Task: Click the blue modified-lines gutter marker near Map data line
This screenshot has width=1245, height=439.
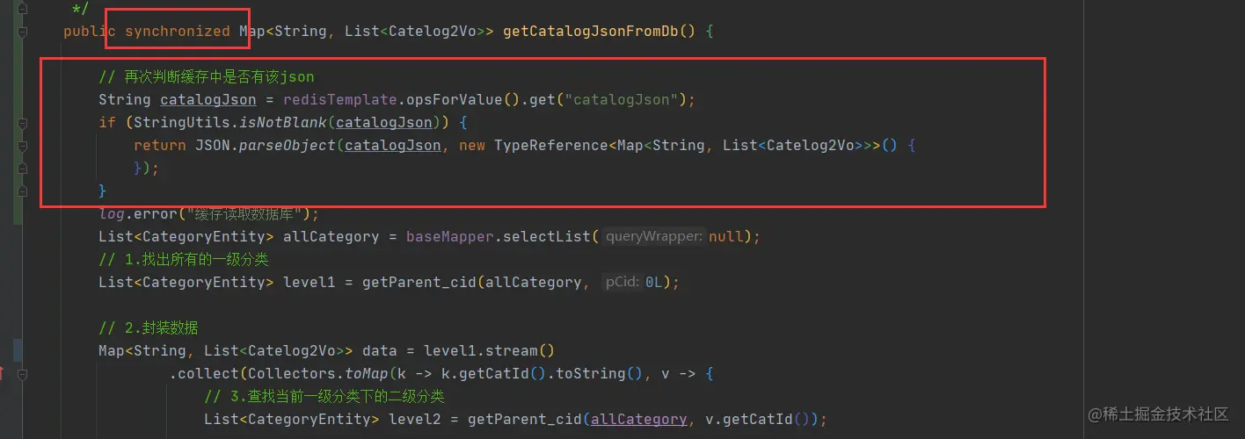Action: tap(18, 351)
